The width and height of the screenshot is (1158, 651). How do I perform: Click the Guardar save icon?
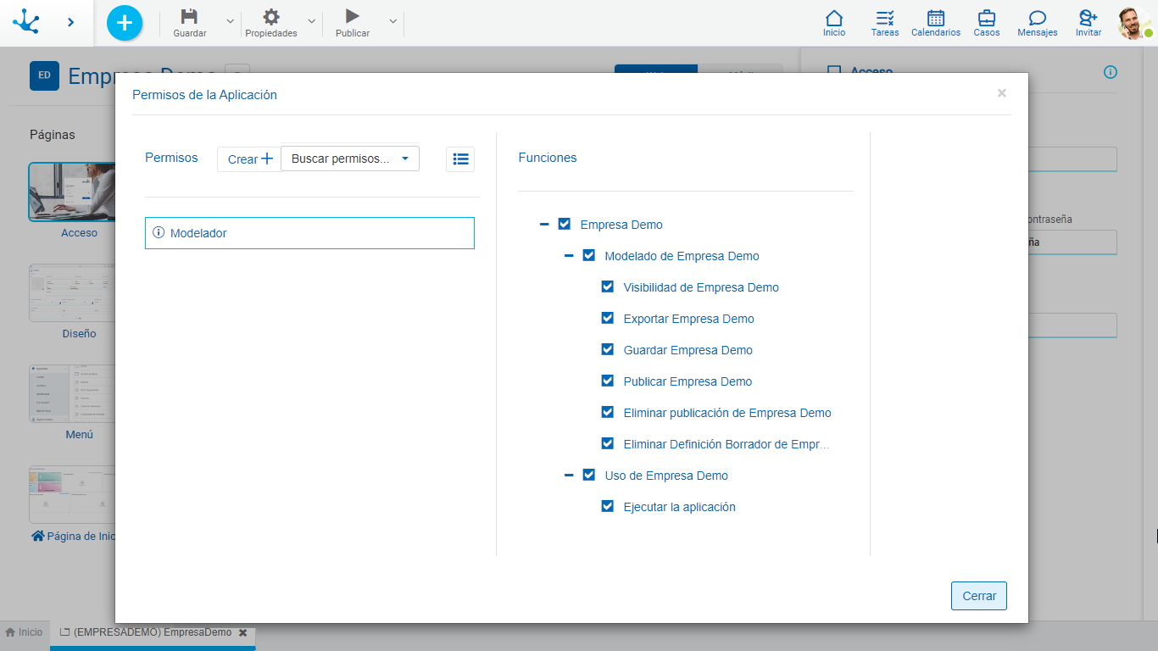click(x=190, y=16)
